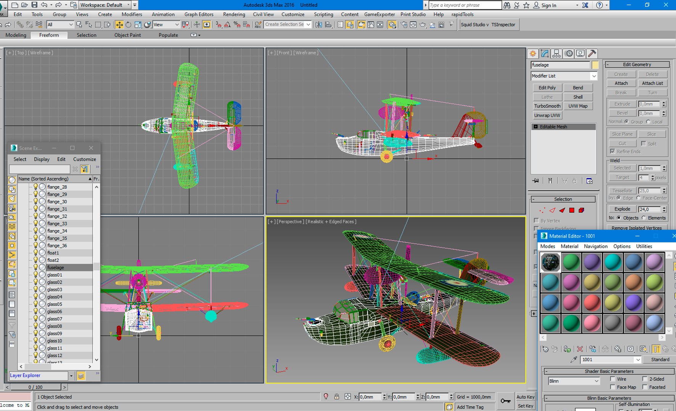
Task: Switch to the Modeling ribbon tab
Action: [x=16, y=35]
